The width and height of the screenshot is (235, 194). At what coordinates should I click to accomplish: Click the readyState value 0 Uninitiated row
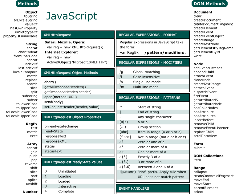pos(78,171)
